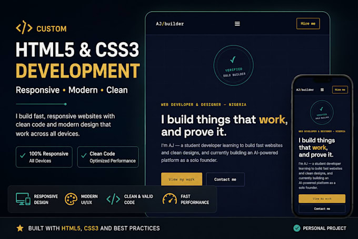Click the "PERSONAL PROJECT" label

click(324, 228)
